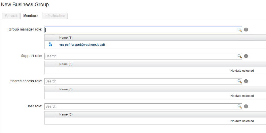
Task: Click the User role search magnifier icon
Action: click(240, 106)
